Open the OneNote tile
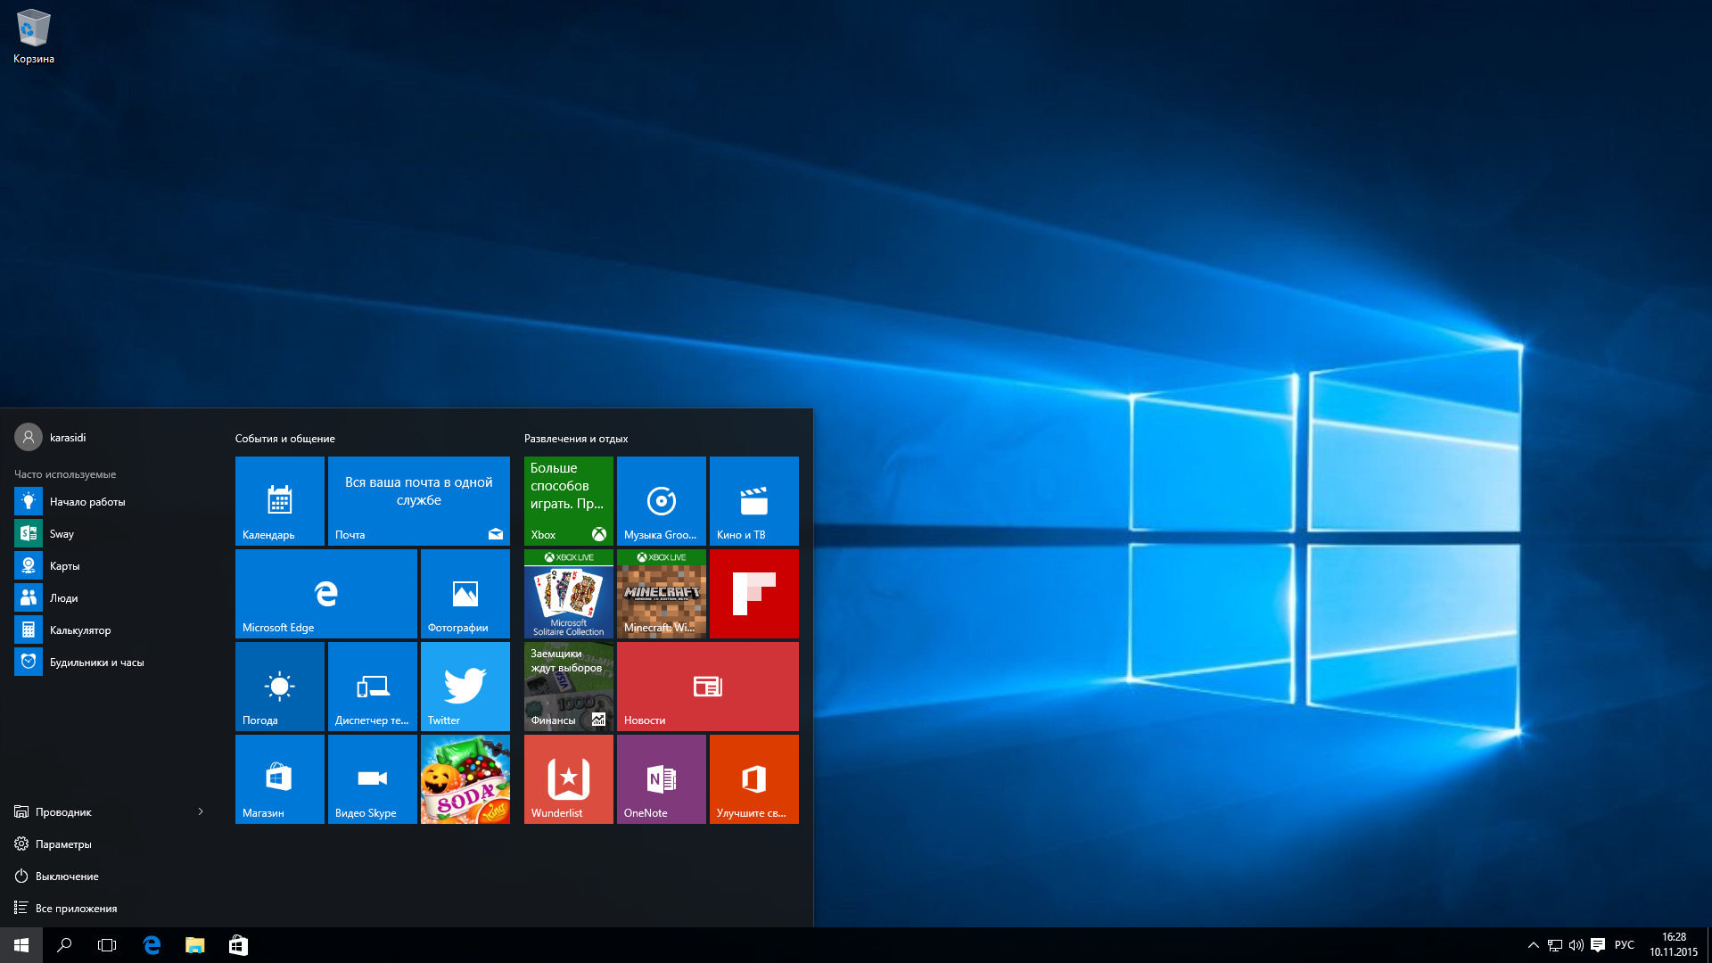Viewport: 1712px width, 963px height. click(x=662, y=779)
